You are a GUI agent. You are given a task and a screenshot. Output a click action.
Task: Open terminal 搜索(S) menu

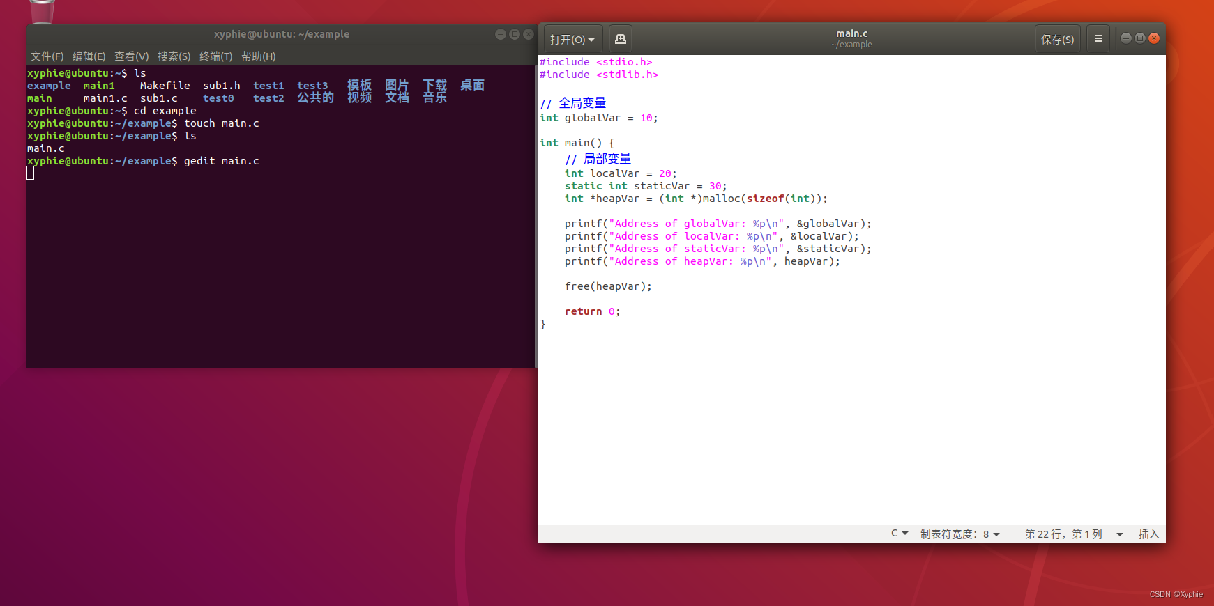pos(174,56)
